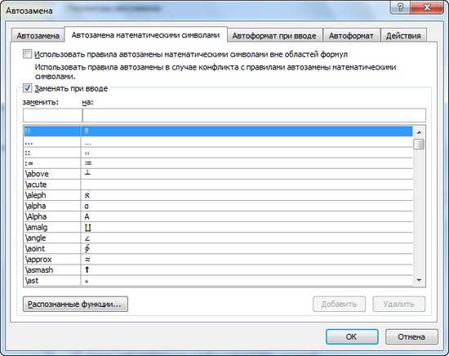Open the Help question mark button
Image resolution: width=449 pixels, height=356 pixels.
tap(400, 7)
